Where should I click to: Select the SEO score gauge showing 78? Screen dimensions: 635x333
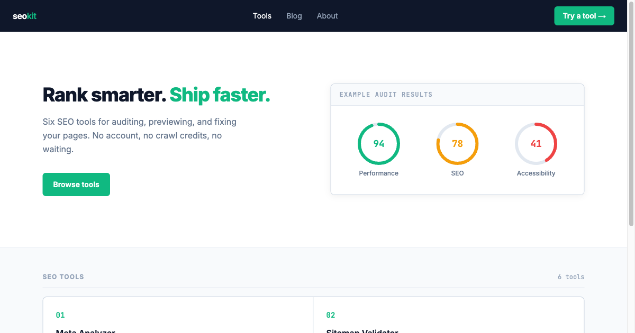pos(457,144)
